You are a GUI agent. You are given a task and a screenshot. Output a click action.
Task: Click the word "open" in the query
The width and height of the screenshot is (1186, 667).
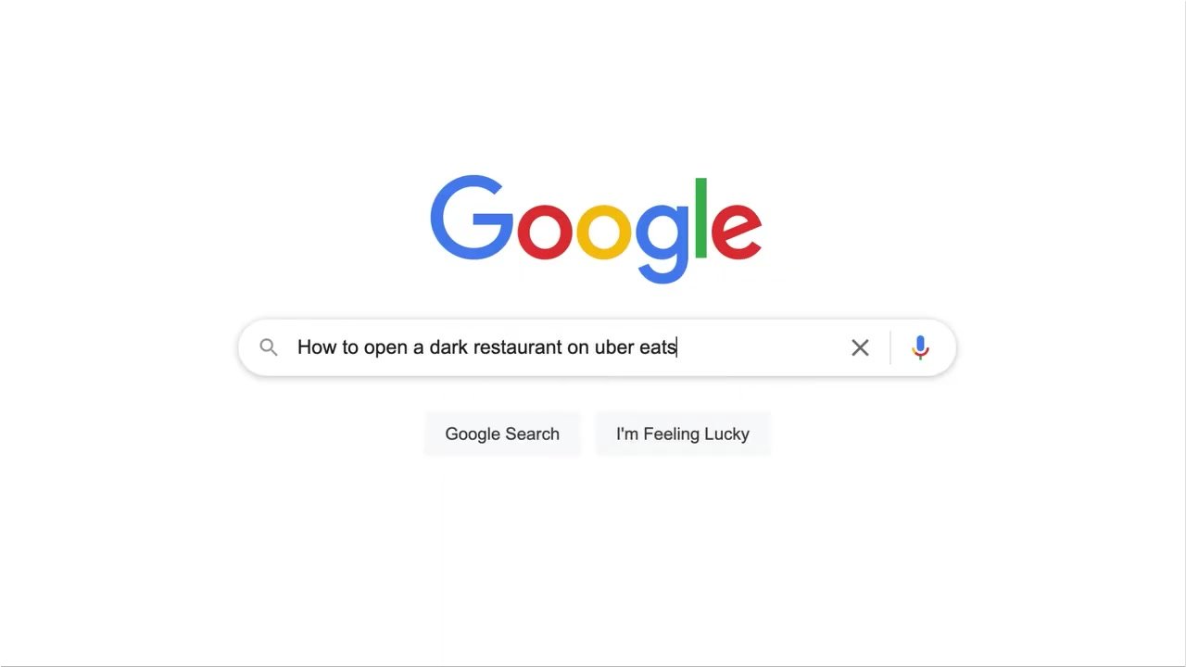coord(385,347)
